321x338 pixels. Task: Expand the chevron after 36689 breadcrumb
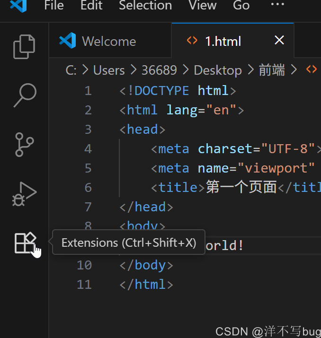pos(186,70)
